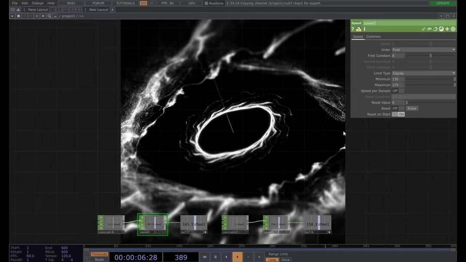Select Loop range limit mode
The height and width of the screenshot is (262, 466).
(272, 260)
